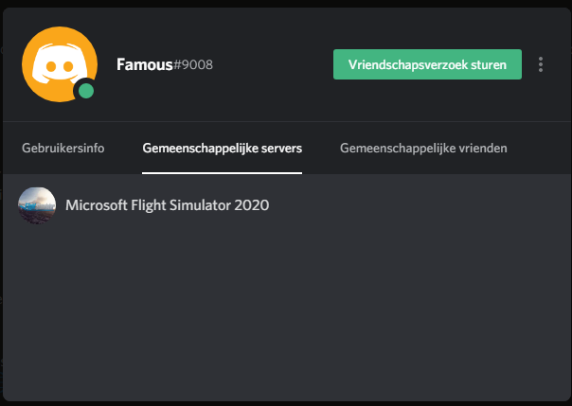Select the Gemeenschappelijke servers tab
572x406 pixels.
click(222, 148)
